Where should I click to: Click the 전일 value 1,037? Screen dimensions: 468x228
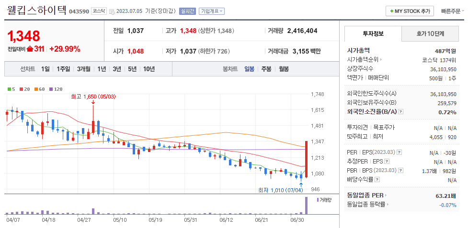[x=136, y=31]
